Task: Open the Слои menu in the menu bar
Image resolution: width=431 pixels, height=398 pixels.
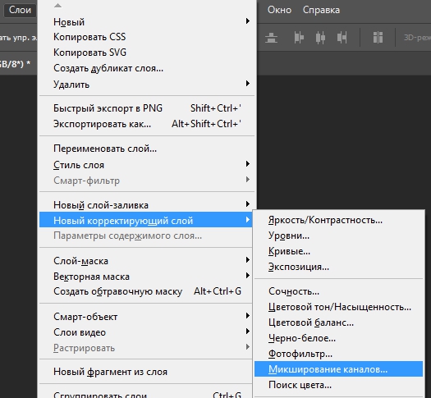Action: click(20, 10)
